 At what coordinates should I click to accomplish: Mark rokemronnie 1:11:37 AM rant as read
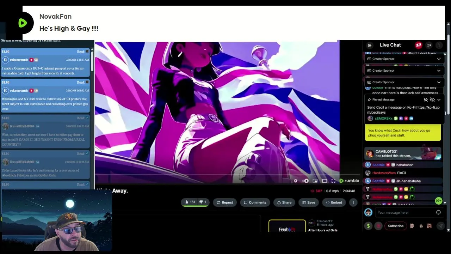(x=87, y=52)
